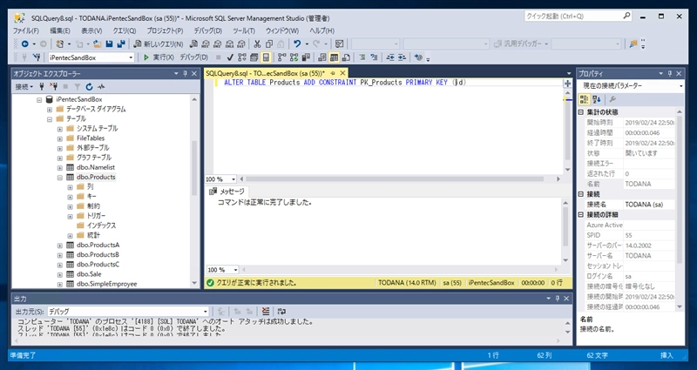
Task: Open Property Pages wrench icon
Action: 612,99
